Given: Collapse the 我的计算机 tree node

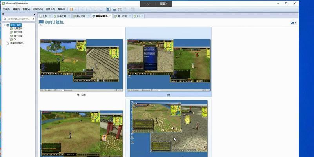Looking at the screenshot, I should point(4,25).
